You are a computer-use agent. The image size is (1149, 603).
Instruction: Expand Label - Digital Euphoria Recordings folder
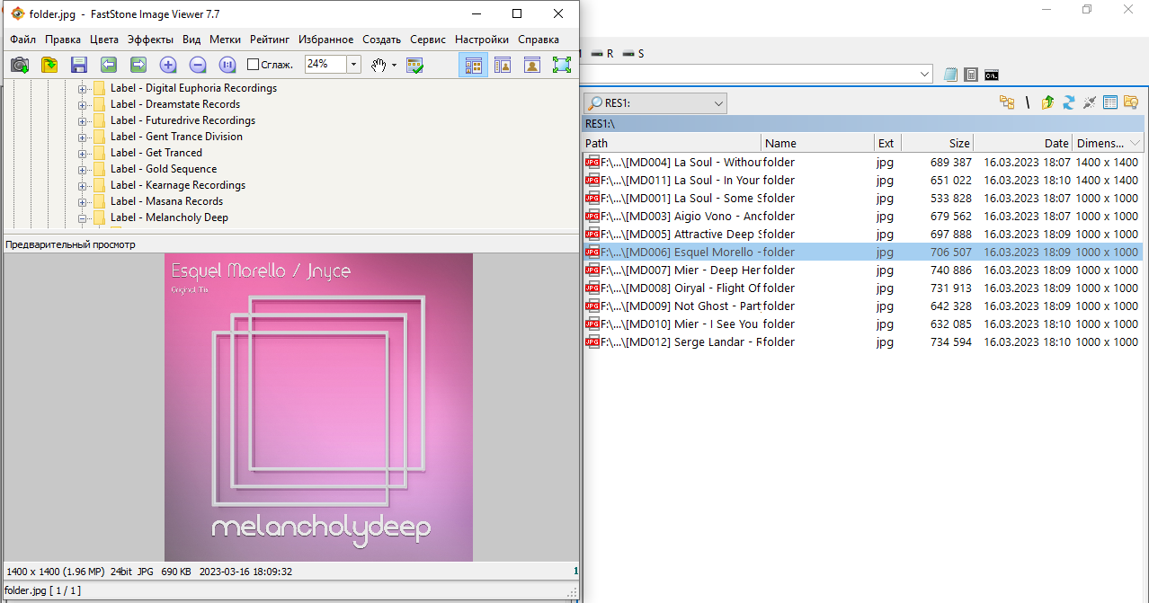point(82,88)
